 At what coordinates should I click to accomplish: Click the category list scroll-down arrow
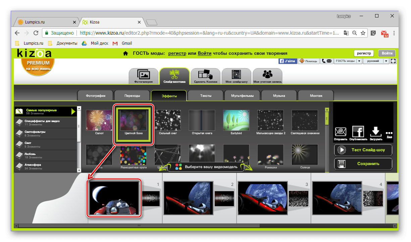79,171
